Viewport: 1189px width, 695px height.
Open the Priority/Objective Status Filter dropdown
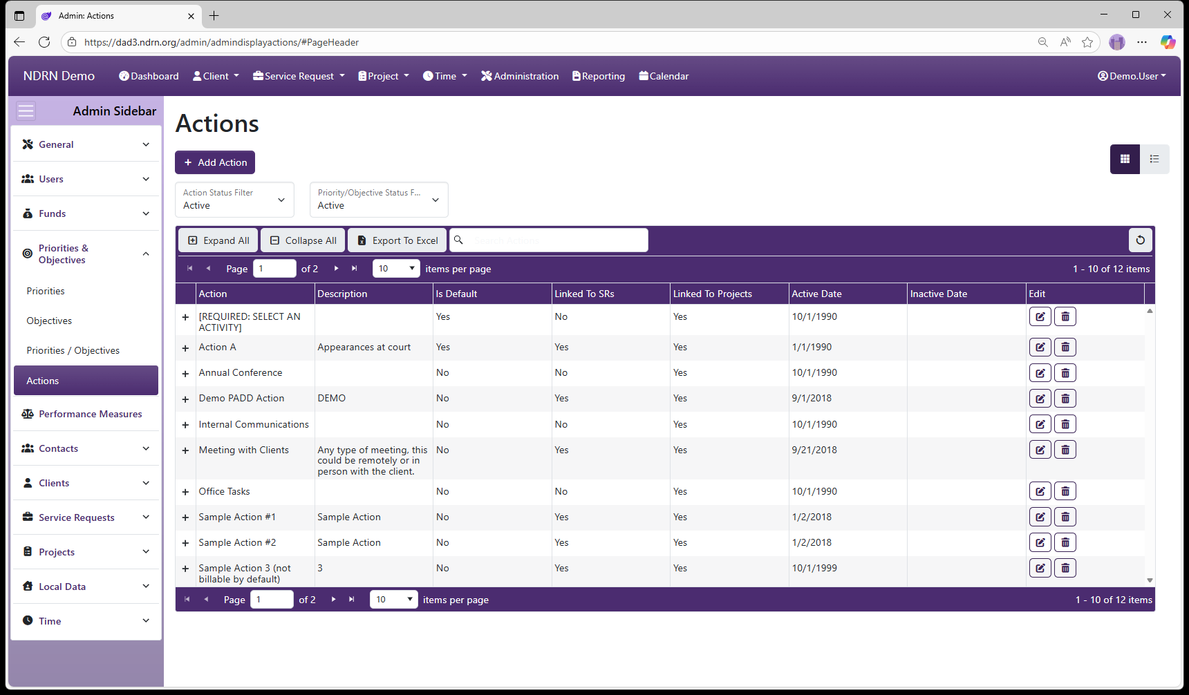coord(379,200)
